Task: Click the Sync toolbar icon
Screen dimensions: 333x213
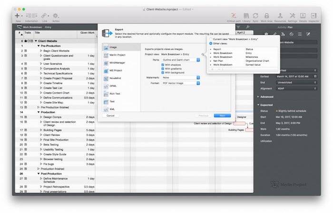Action: pos(255,16)
